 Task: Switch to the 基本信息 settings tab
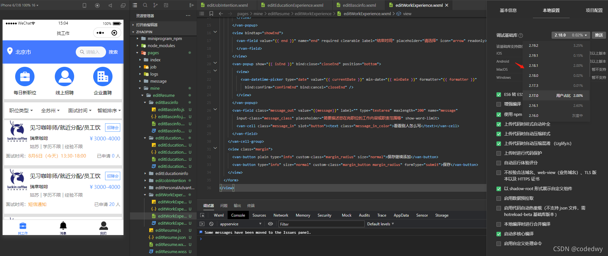point(508,10)
